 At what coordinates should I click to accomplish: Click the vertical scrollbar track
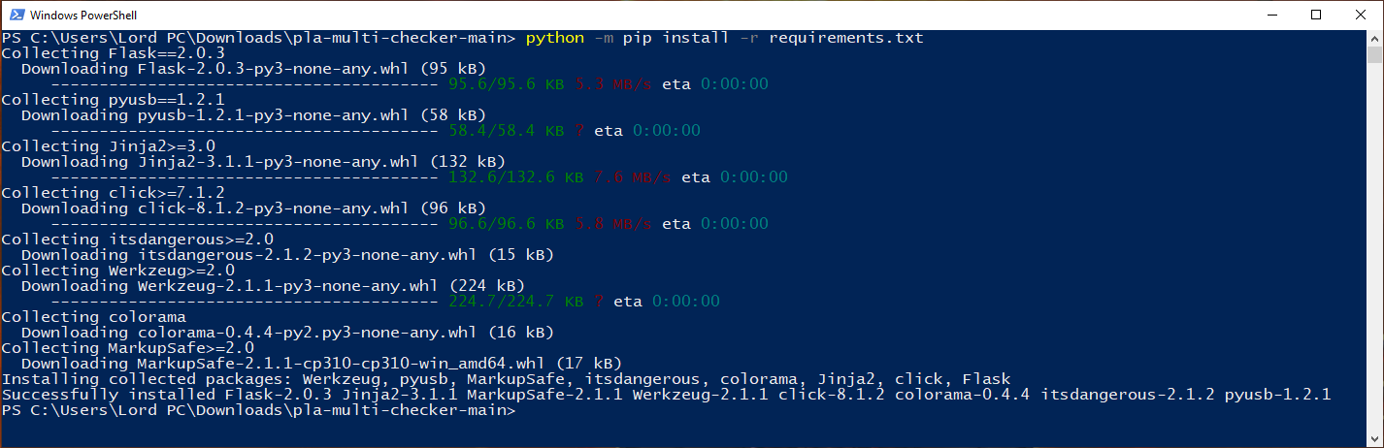(1374, 242)
